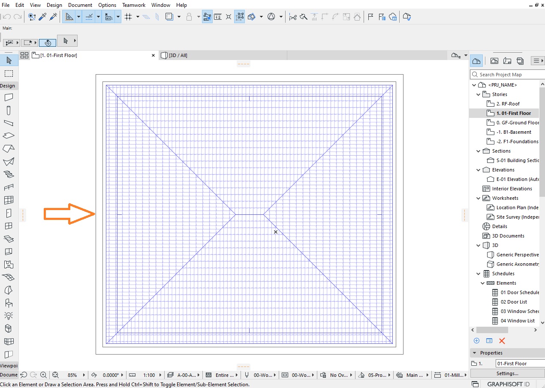Screen dimensions: 545x388
Task: Click the GRAPHISOFT ID button
Action: click(509, 384)
